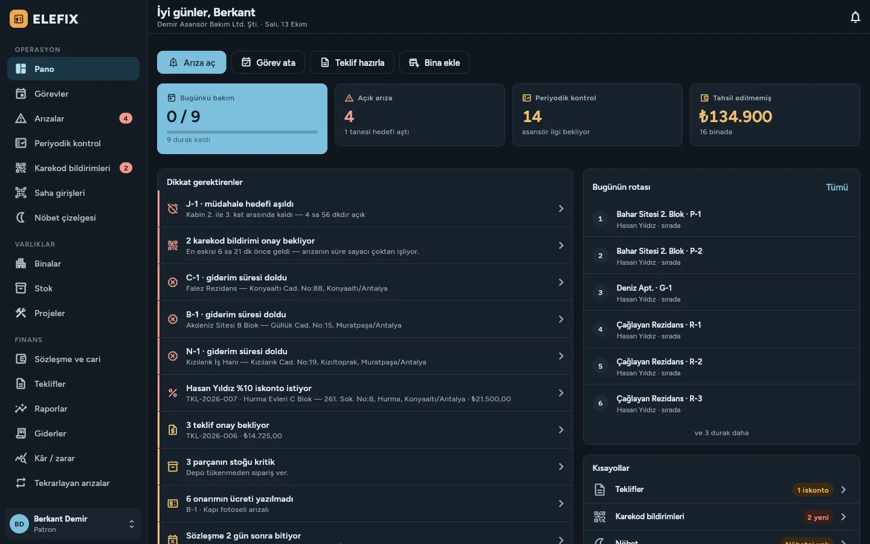870x544 pixels.
Task: Open 3 teklif onay bekliyor row
Action: click(x=366, y=430)
